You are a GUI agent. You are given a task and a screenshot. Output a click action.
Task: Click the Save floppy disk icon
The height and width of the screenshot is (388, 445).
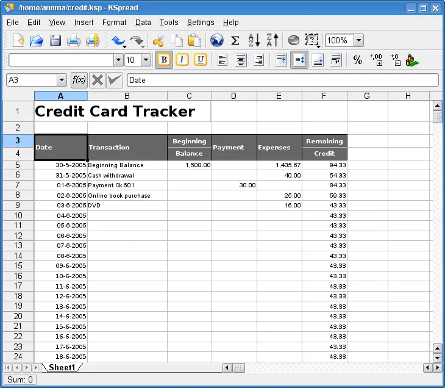(x=55, y=40)
